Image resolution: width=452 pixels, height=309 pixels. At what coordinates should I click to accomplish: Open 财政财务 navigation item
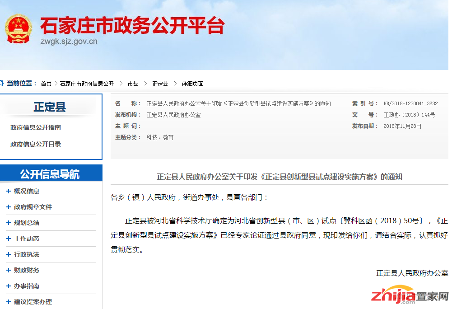point(27,270)
